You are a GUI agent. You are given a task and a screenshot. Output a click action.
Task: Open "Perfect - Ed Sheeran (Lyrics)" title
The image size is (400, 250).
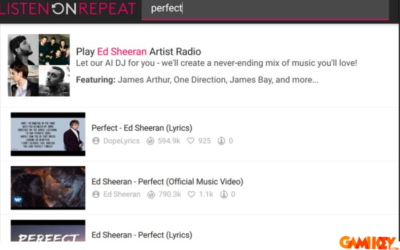point(141,128)
